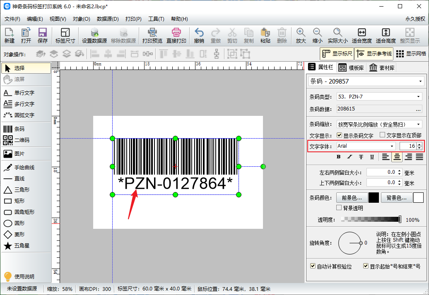Save the label with the 保存 icon
The height and width of the screenshot is (295, 429).
tap(42, 36)
